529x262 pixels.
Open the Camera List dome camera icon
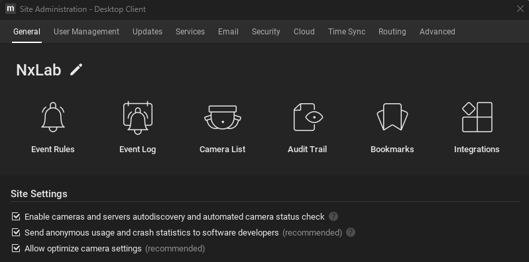click(223, 117)
